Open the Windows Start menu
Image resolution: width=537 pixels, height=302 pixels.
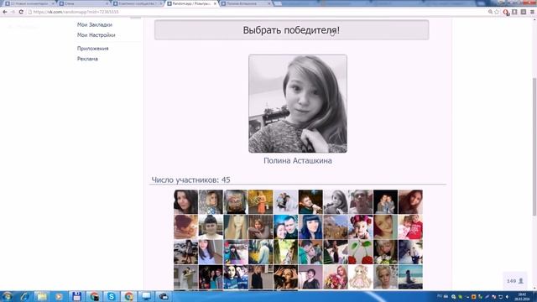point(7,296)
